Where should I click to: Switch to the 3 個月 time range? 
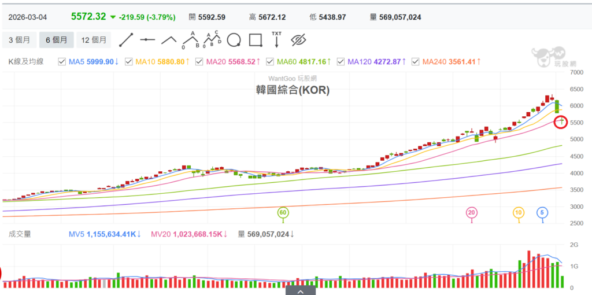(19, 40)
